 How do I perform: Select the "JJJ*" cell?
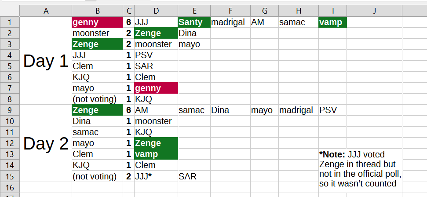(x=156, y=176)
